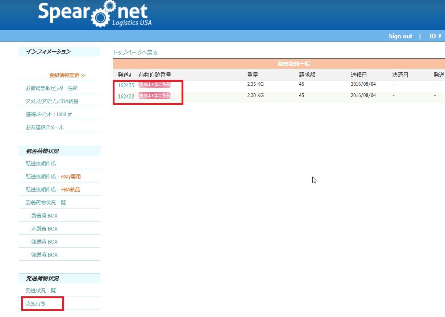Open the plain 転送依頼作成 link
The height and width of the screenshot is (317, 445).
pyautogui.click(x=41, y=164)
